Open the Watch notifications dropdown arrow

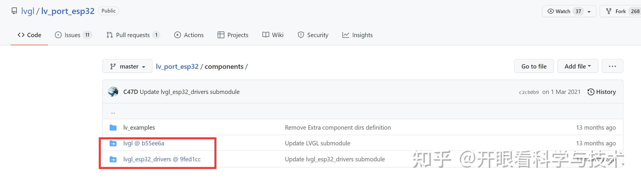(589, 12)
